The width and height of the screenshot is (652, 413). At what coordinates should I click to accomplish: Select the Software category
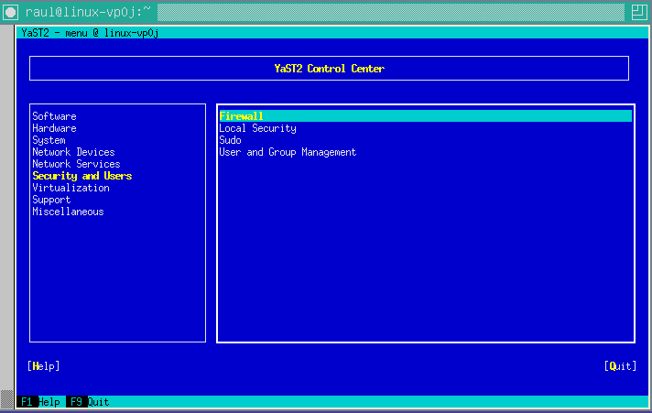[54, 116]
